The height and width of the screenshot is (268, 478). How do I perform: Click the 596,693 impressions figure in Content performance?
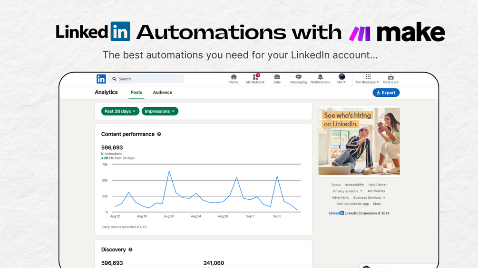pyautogui.click(x=112, y=148)
